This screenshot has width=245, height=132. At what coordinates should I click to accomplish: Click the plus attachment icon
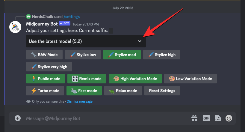(x=18, y=118)
